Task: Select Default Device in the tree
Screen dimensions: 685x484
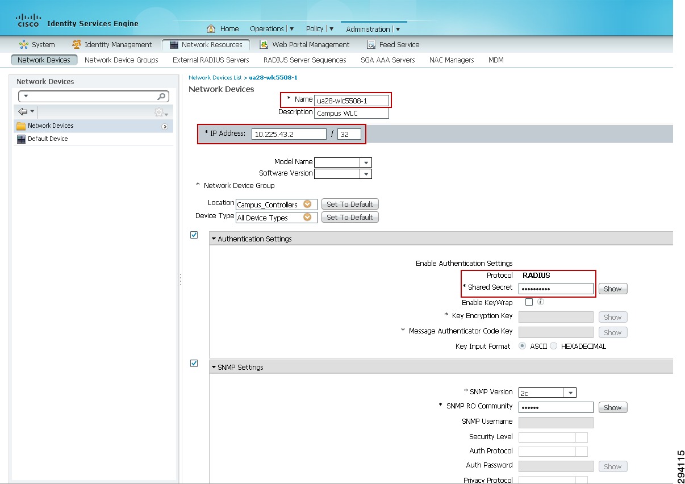Action: (x=48, y=139)
